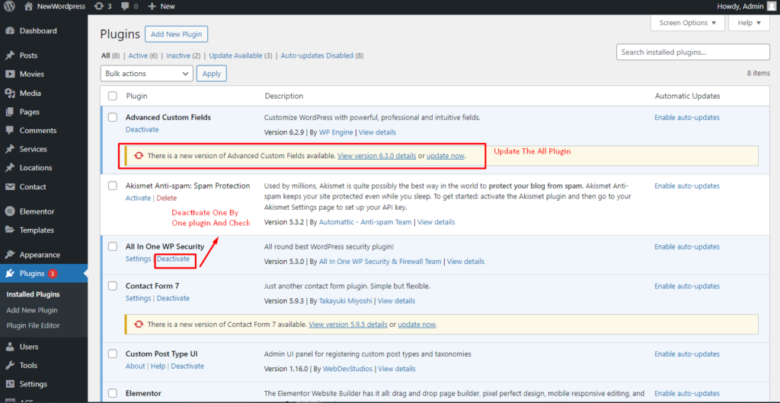Viewport: 780px width, 403px height.
Task: Check the Akismet Anti-spam checkbox
Action: click(x=113, y=186)
